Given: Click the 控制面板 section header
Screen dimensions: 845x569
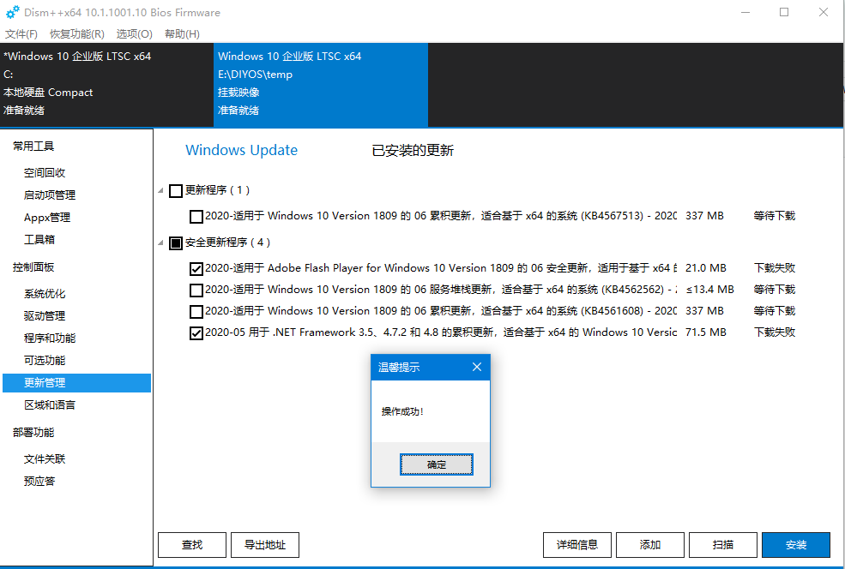Looking at the screenshot, I should [x=33, y=267].
